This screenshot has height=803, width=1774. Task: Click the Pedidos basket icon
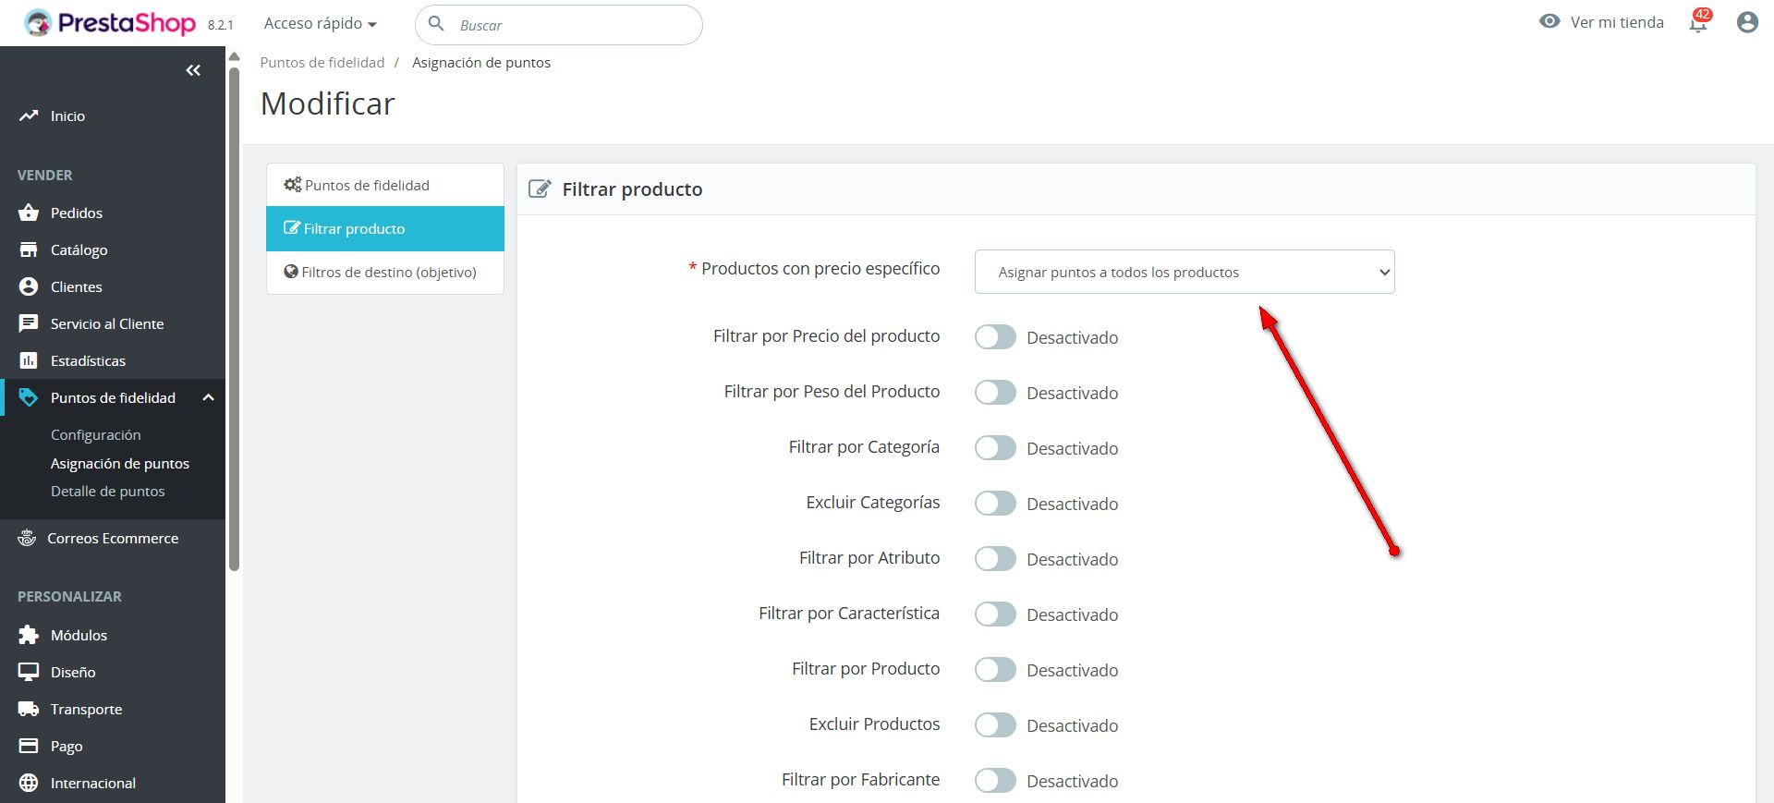[29, 213]
